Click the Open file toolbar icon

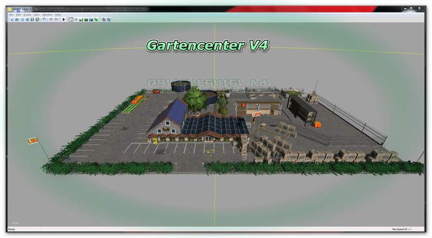pyautogui.click(x=17, y=19)
